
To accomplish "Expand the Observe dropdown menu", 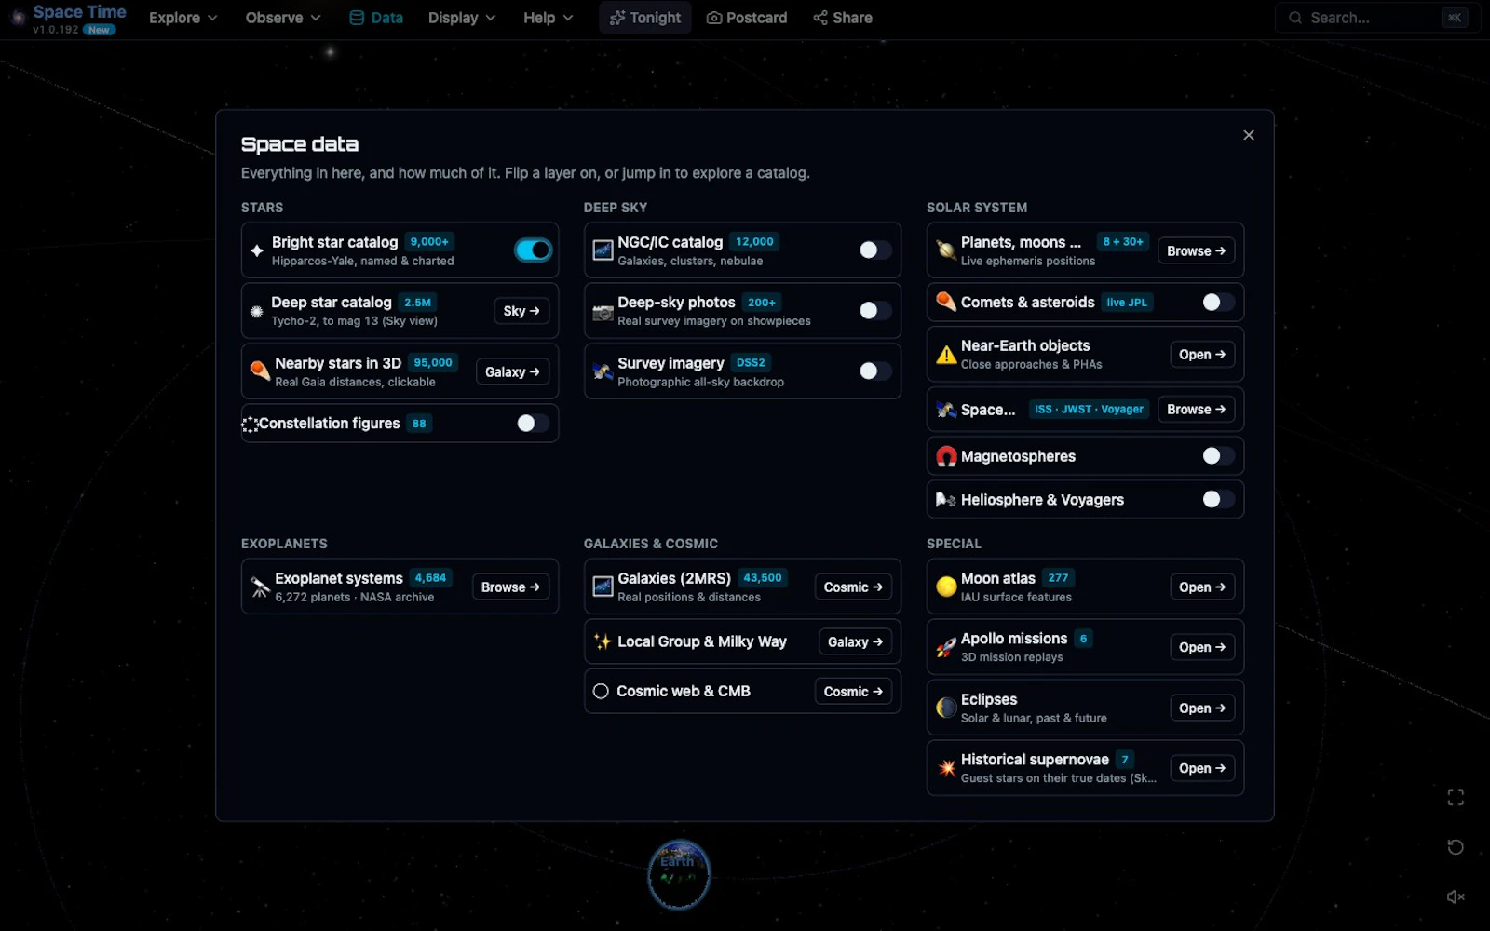I will tap(283, 18).
